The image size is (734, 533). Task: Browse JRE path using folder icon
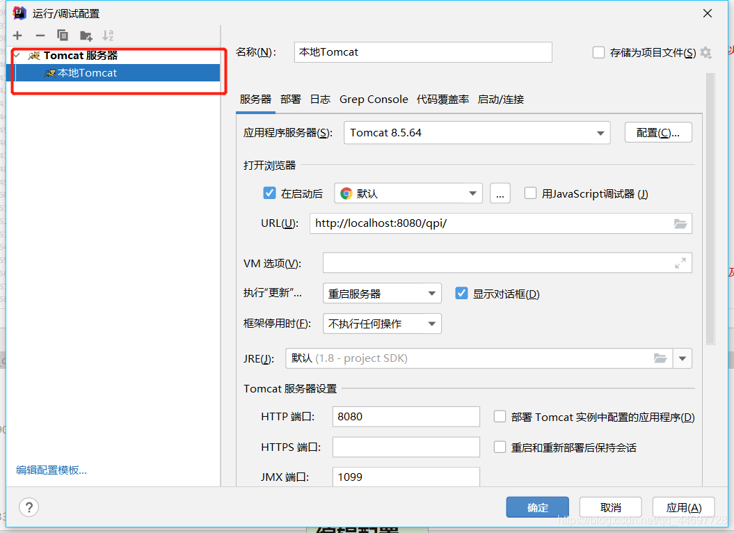click(660, 359)
